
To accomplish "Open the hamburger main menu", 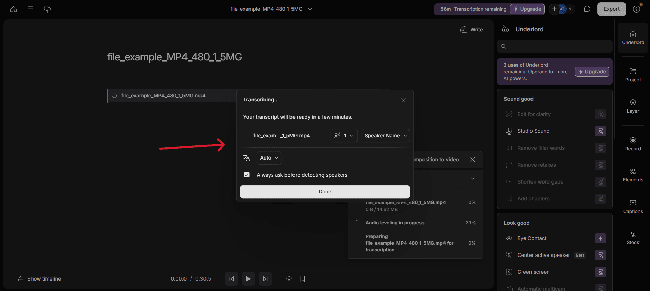I will pyautogui.click(x=30, y=9).
